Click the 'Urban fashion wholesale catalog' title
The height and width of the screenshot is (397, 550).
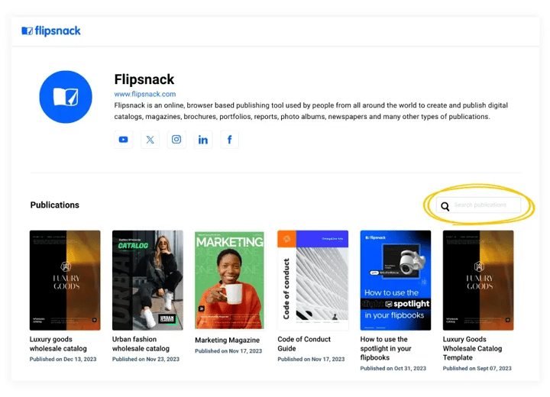(141, 344)
